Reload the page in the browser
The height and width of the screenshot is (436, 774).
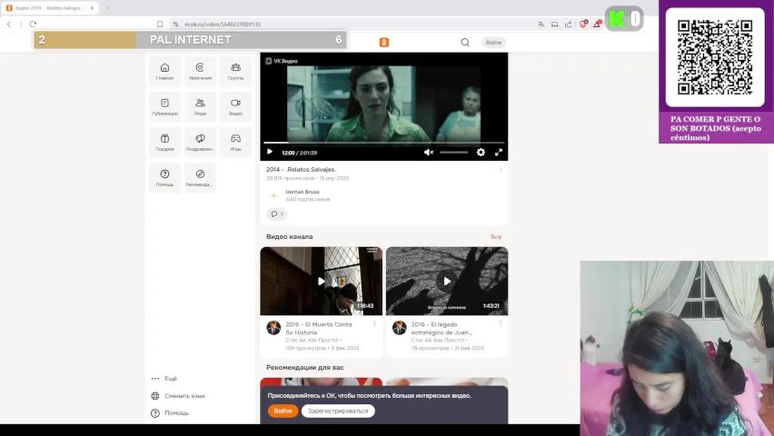[x=33, y=24]
